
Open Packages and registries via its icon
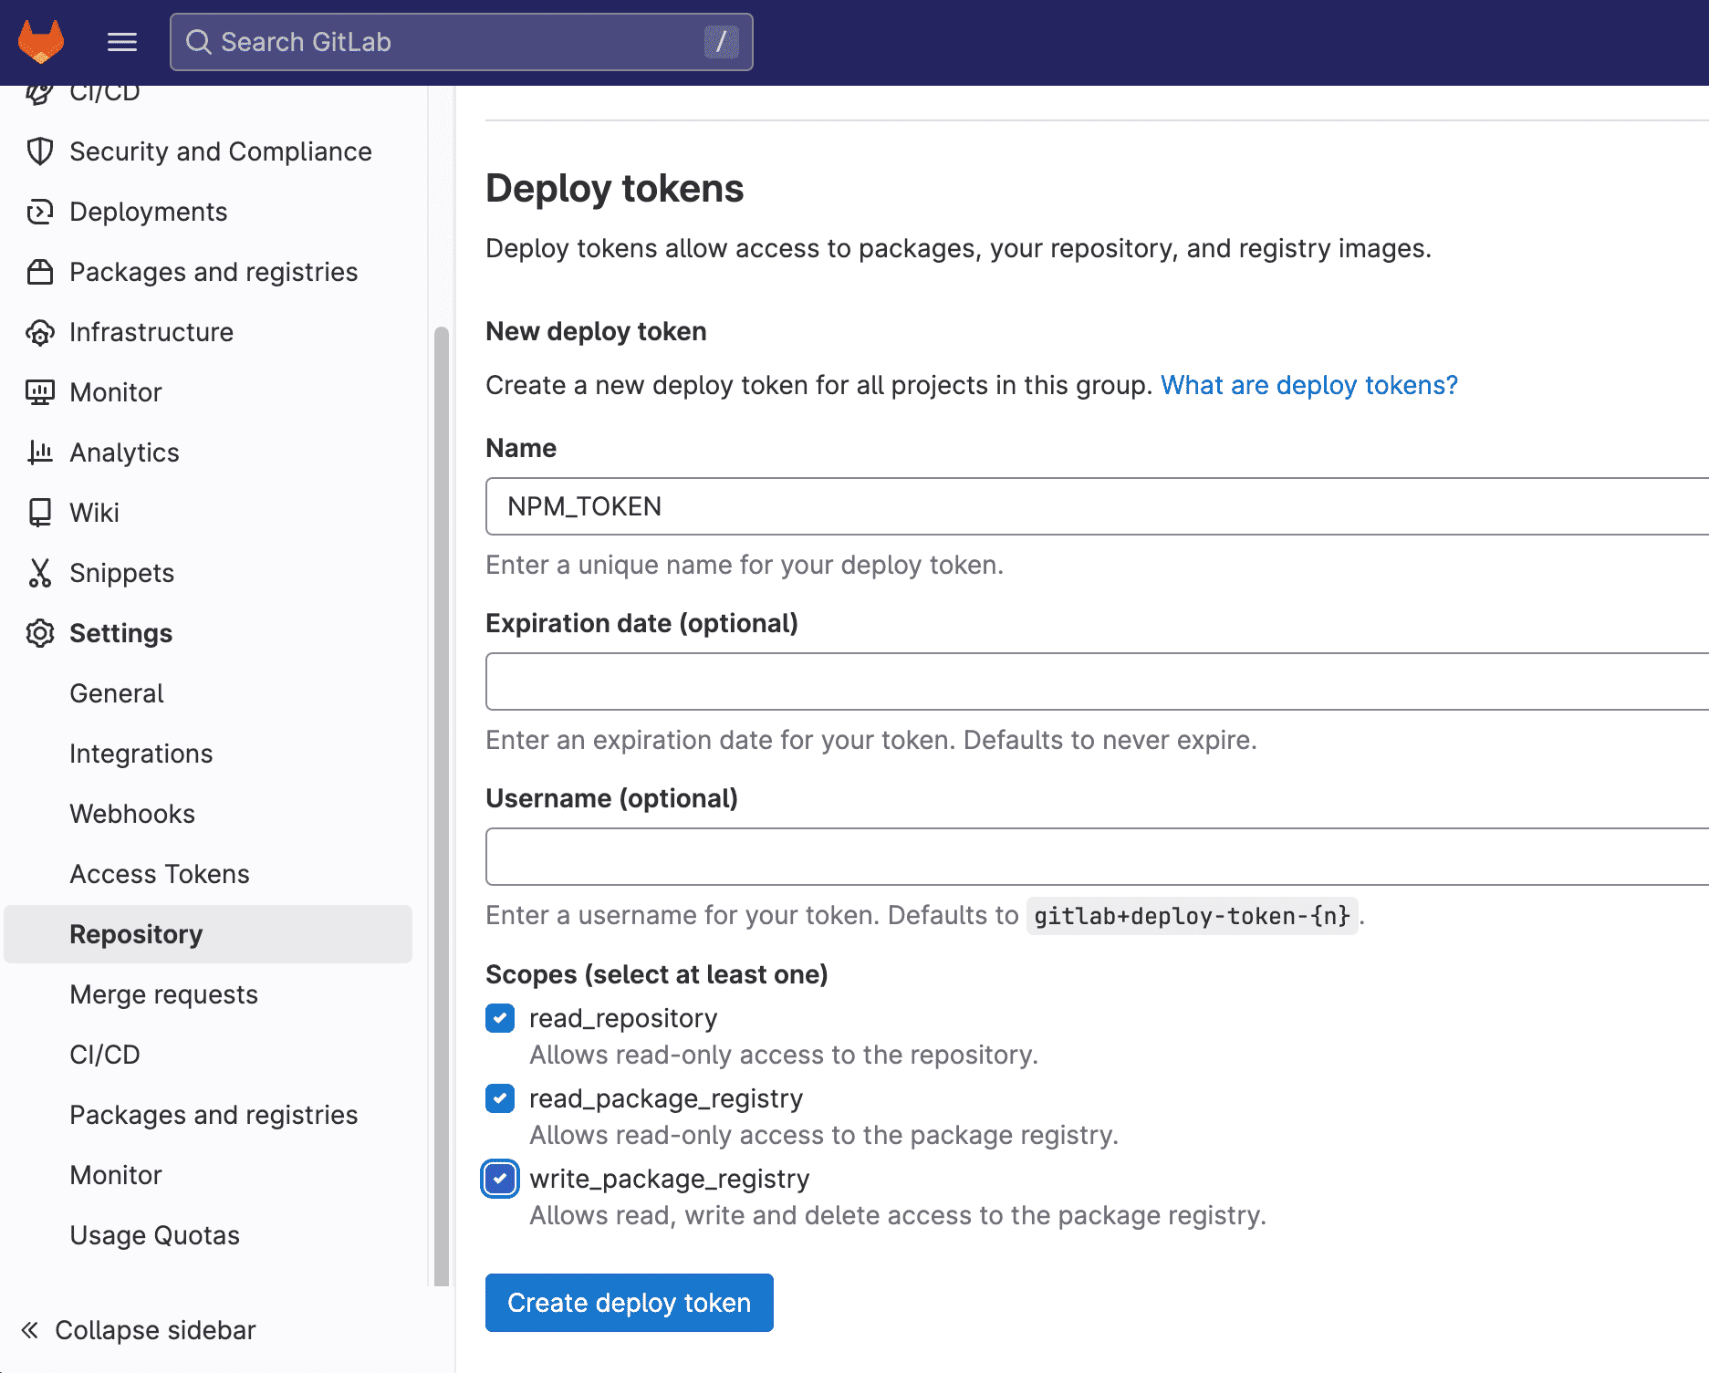point(40,272)
